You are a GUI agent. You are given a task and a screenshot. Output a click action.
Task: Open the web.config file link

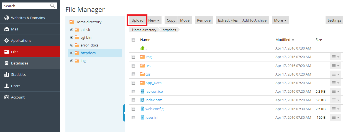(154, 109)
